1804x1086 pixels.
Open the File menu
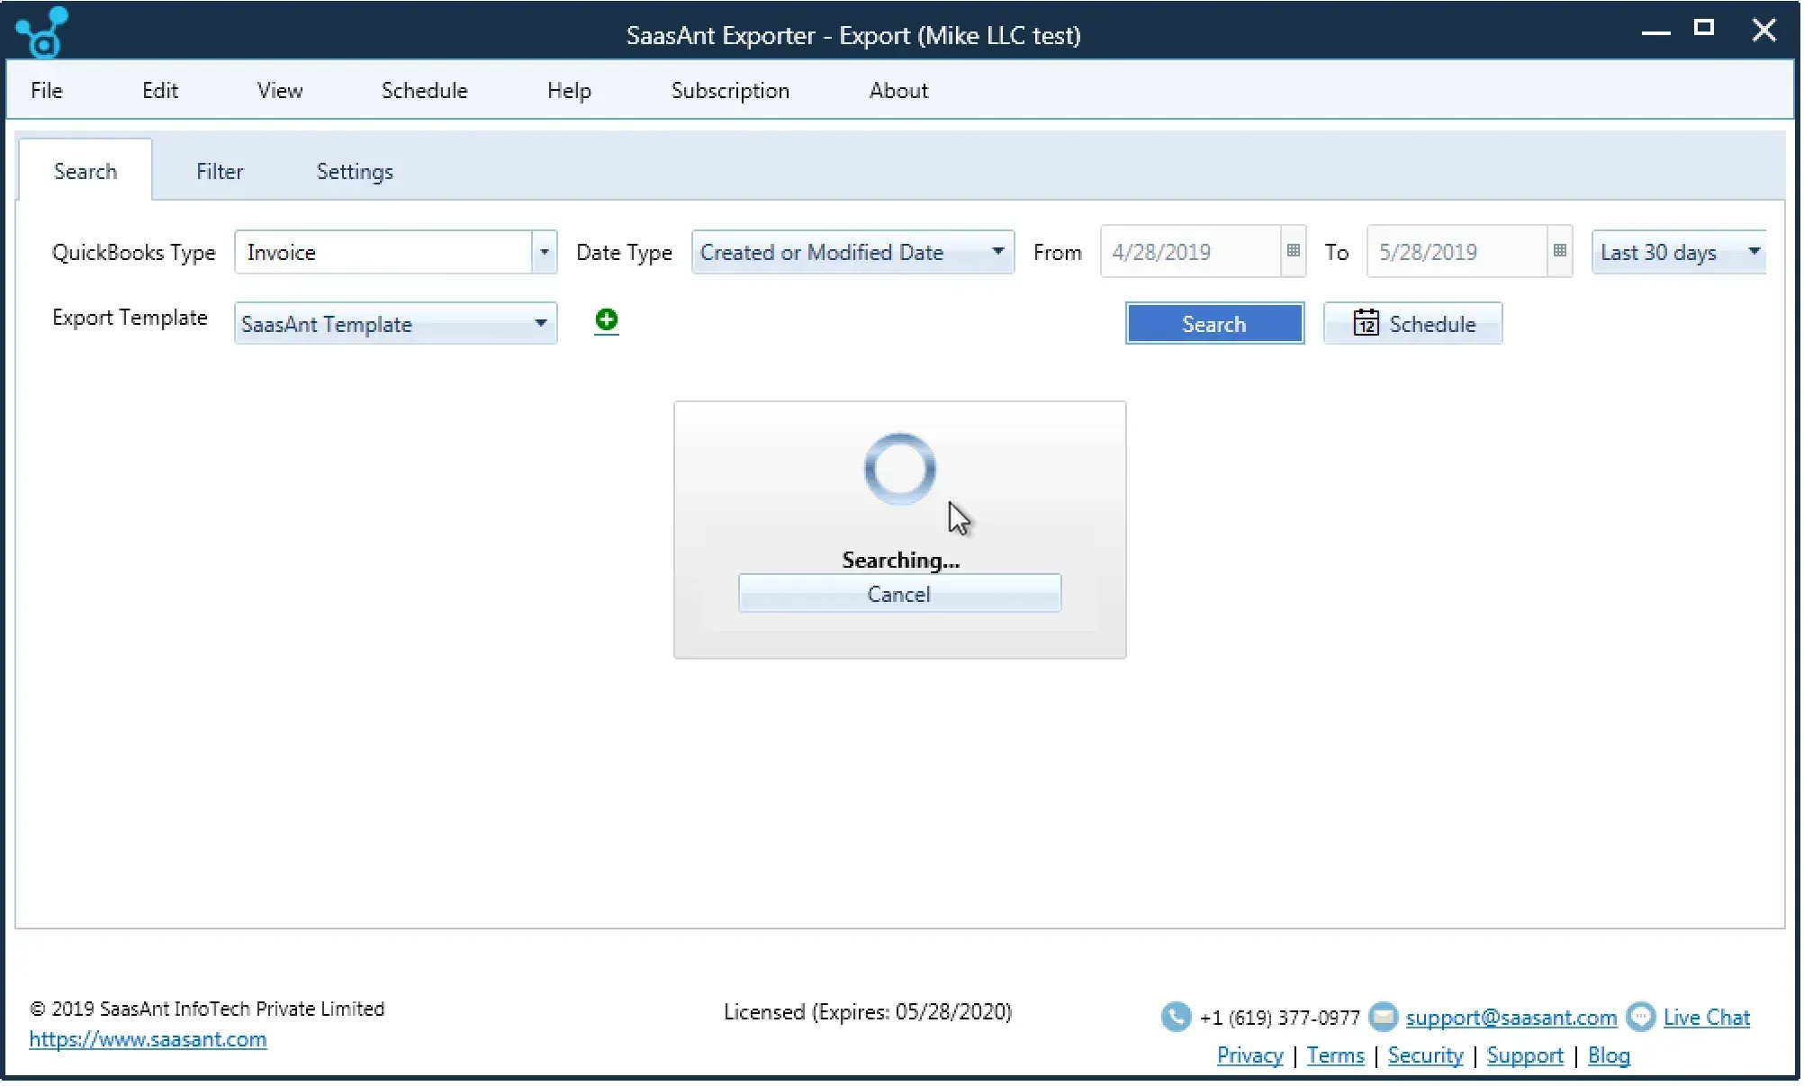coord(47,90)
